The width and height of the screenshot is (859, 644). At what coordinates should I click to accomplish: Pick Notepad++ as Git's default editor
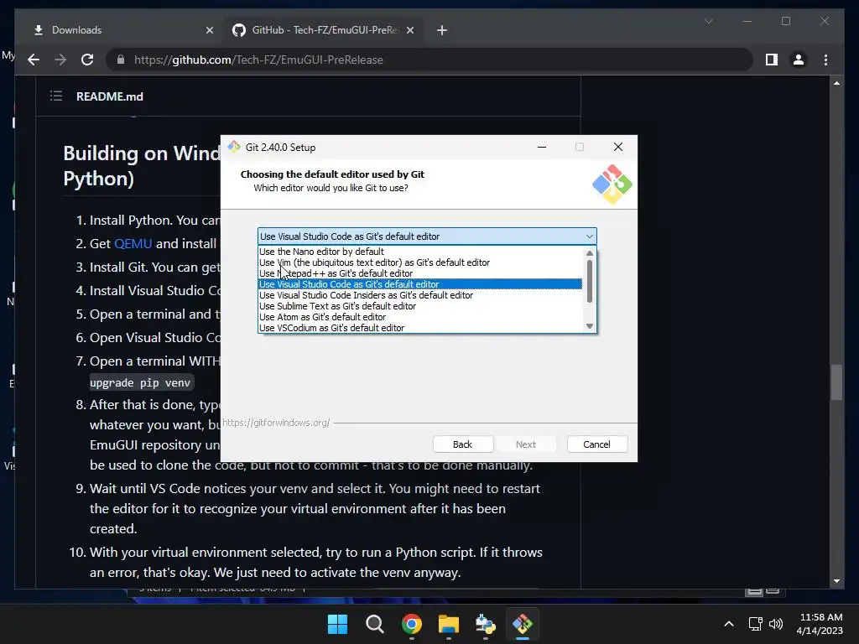[419, 273]
